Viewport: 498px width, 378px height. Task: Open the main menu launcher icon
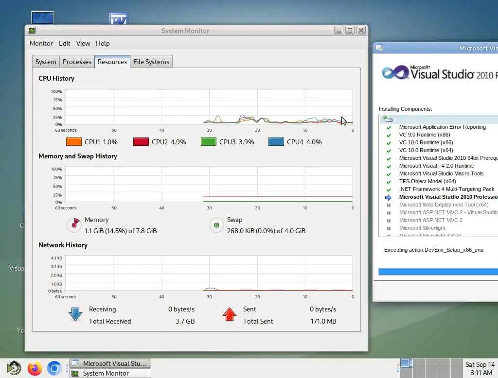tap(14, 368)
